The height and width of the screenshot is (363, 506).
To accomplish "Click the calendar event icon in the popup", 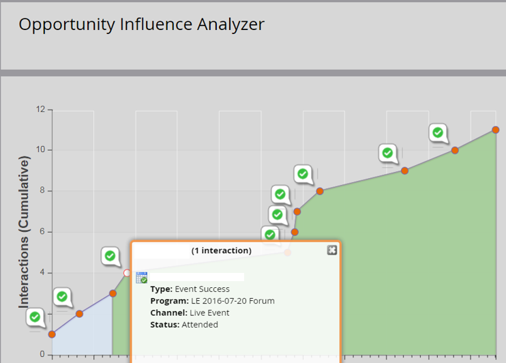I will [x=142, y=277].
